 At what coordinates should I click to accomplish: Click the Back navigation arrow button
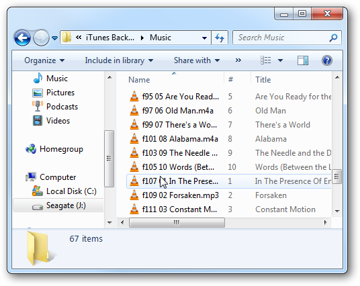click(22, 38)
